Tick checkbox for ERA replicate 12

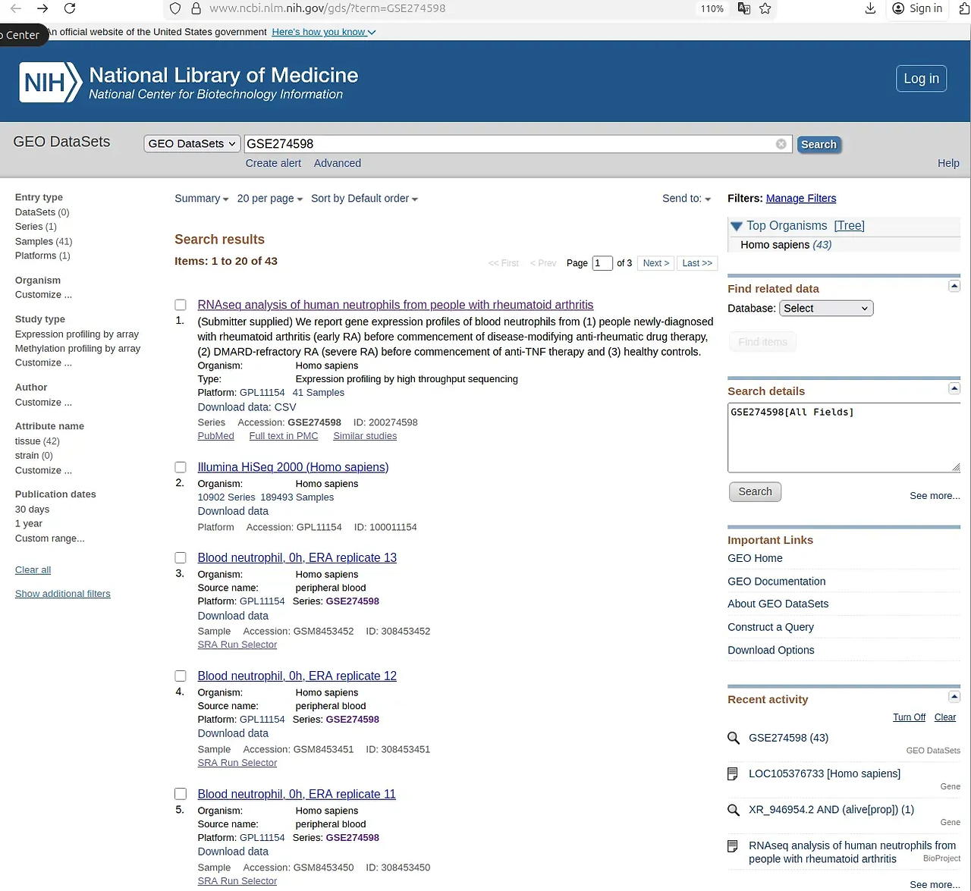[181, 676]
